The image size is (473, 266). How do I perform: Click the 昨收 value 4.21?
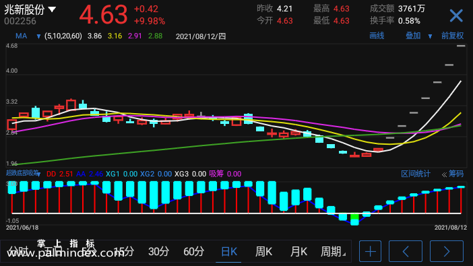click(x=284, y=9)
